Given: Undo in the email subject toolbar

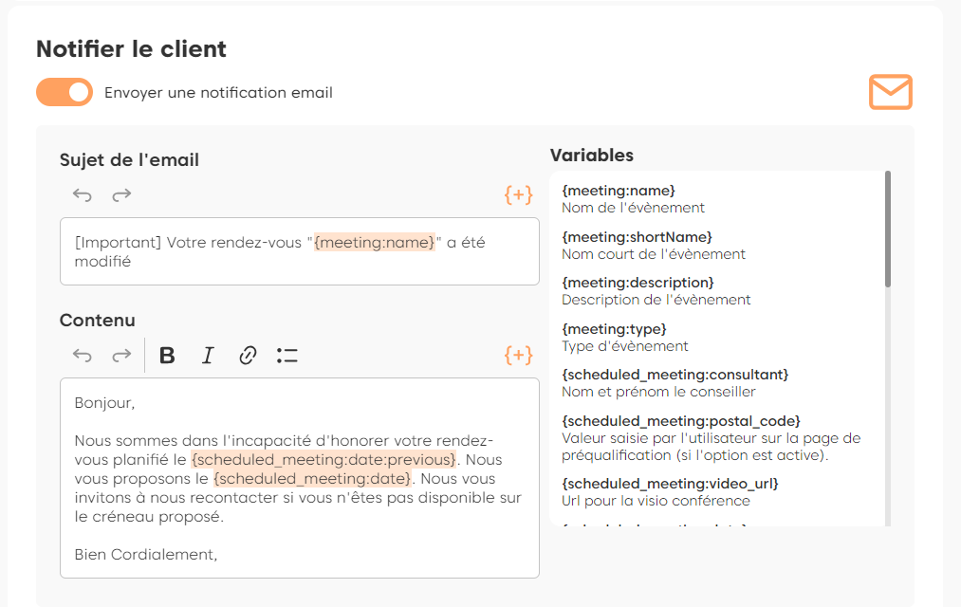Looking at the screenshot, I should tap(83, 195).
